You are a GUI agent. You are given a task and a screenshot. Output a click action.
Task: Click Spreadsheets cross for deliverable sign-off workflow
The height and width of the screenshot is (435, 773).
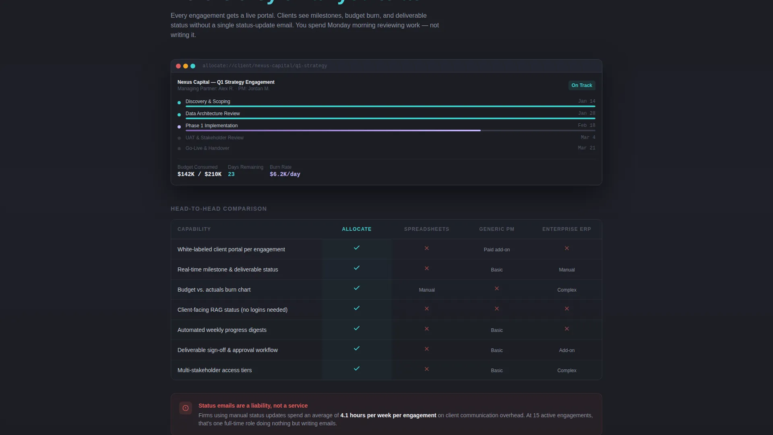coord(427,349)
